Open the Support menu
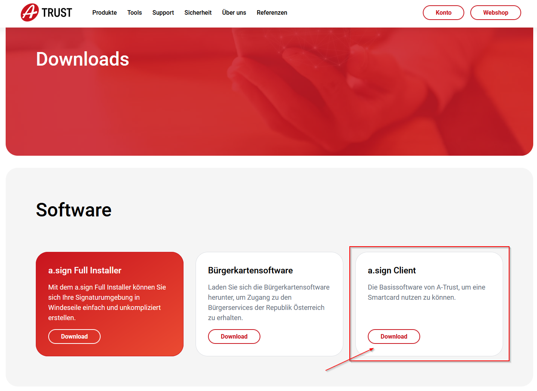The width and height of the screenshot is (537, 391). (163, 12)
